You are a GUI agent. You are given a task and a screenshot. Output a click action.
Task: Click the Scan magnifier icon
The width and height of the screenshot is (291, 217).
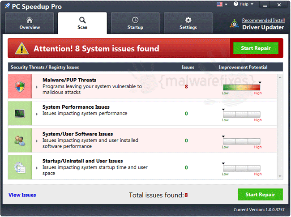click(82, 20)
